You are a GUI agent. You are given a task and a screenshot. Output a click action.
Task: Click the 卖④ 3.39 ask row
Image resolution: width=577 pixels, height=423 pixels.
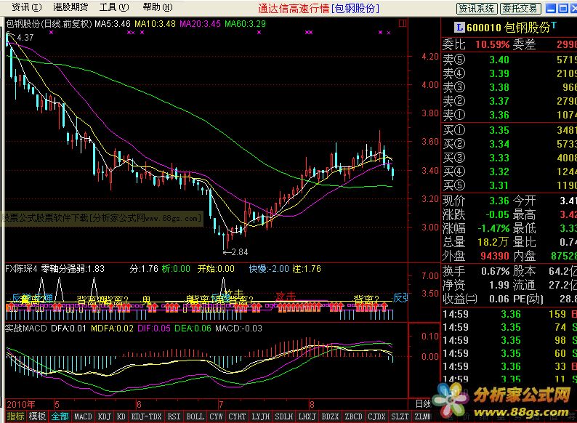(509, 73)
